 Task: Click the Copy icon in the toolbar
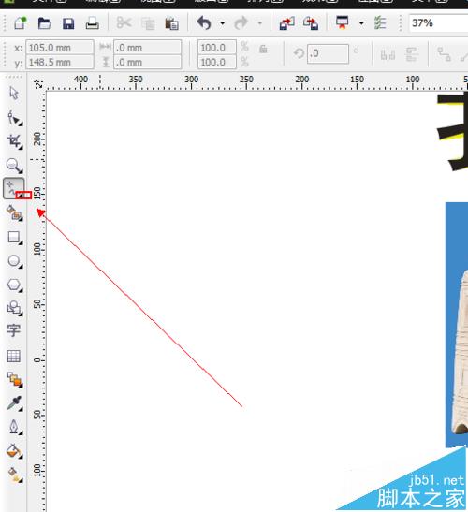point(148,23)
